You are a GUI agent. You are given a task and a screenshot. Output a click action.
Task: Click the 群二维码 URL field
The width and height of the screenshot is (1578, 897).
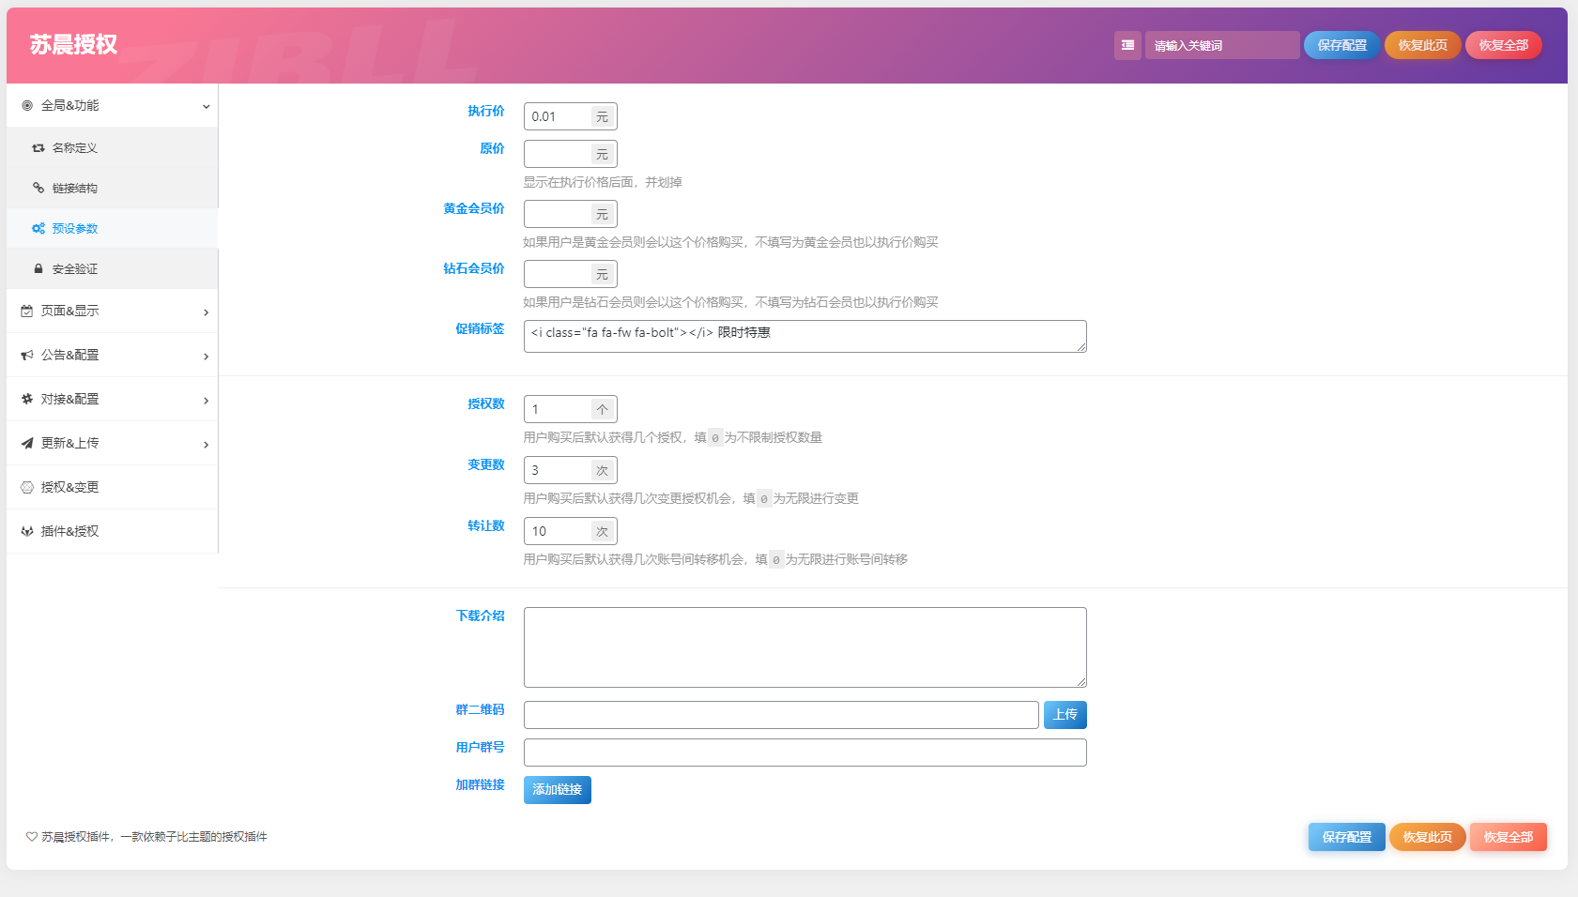781,715
